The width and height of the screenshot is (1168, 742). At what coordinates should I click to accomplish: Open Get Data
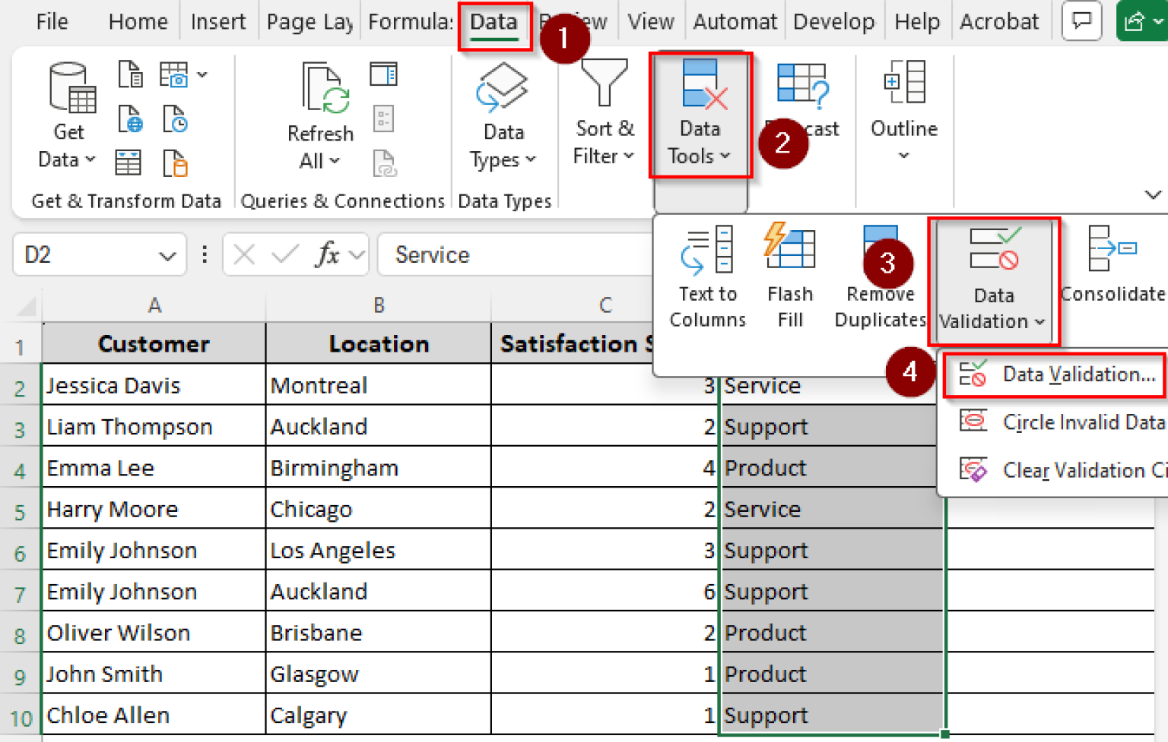68,114
